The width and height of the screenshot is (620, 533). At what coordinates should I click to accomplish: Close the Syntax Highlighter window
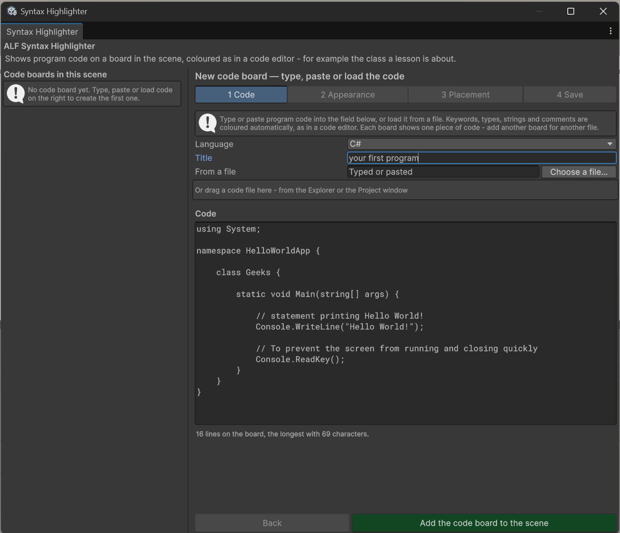pos(603,11)
